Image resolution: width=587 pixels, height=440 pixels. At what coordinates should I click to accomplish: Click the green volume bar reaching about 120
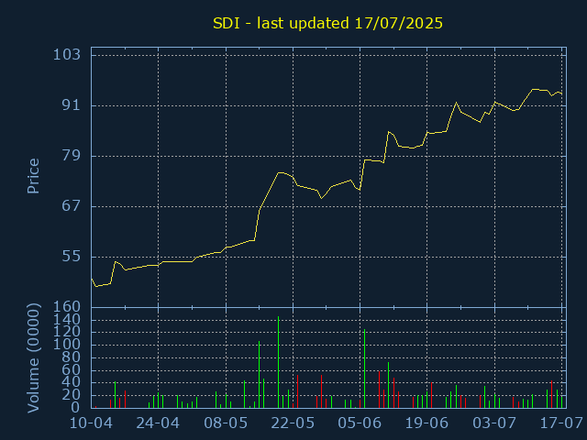coord(364,368)
